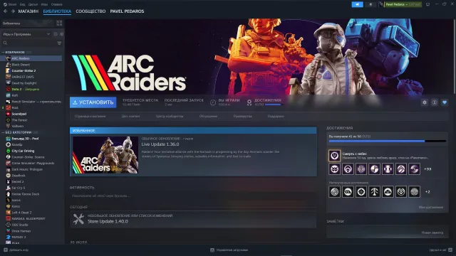Image resolution: width=456 pixels, height=256 pixels.
Task: Open the megaphone announcements button
Action: click(357, 4)
